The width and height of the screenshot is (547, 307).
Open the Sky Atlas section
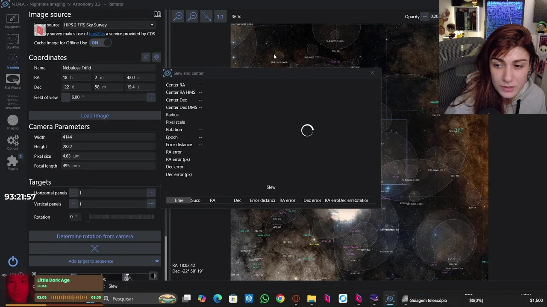point(12,41)
